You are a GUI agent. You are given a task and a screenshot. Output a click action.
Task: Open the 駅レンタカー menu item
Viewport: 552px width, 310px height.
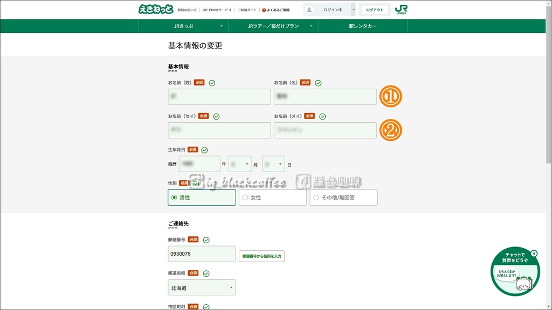tap(363, 26)
